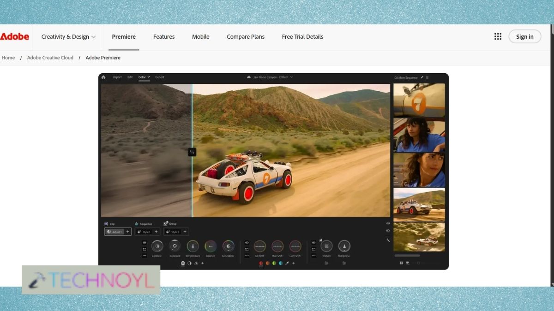Image resolution: width=554 pixels, height=311 pixels.
Task: Select the Temperature dial
Action: coord(193,246)
